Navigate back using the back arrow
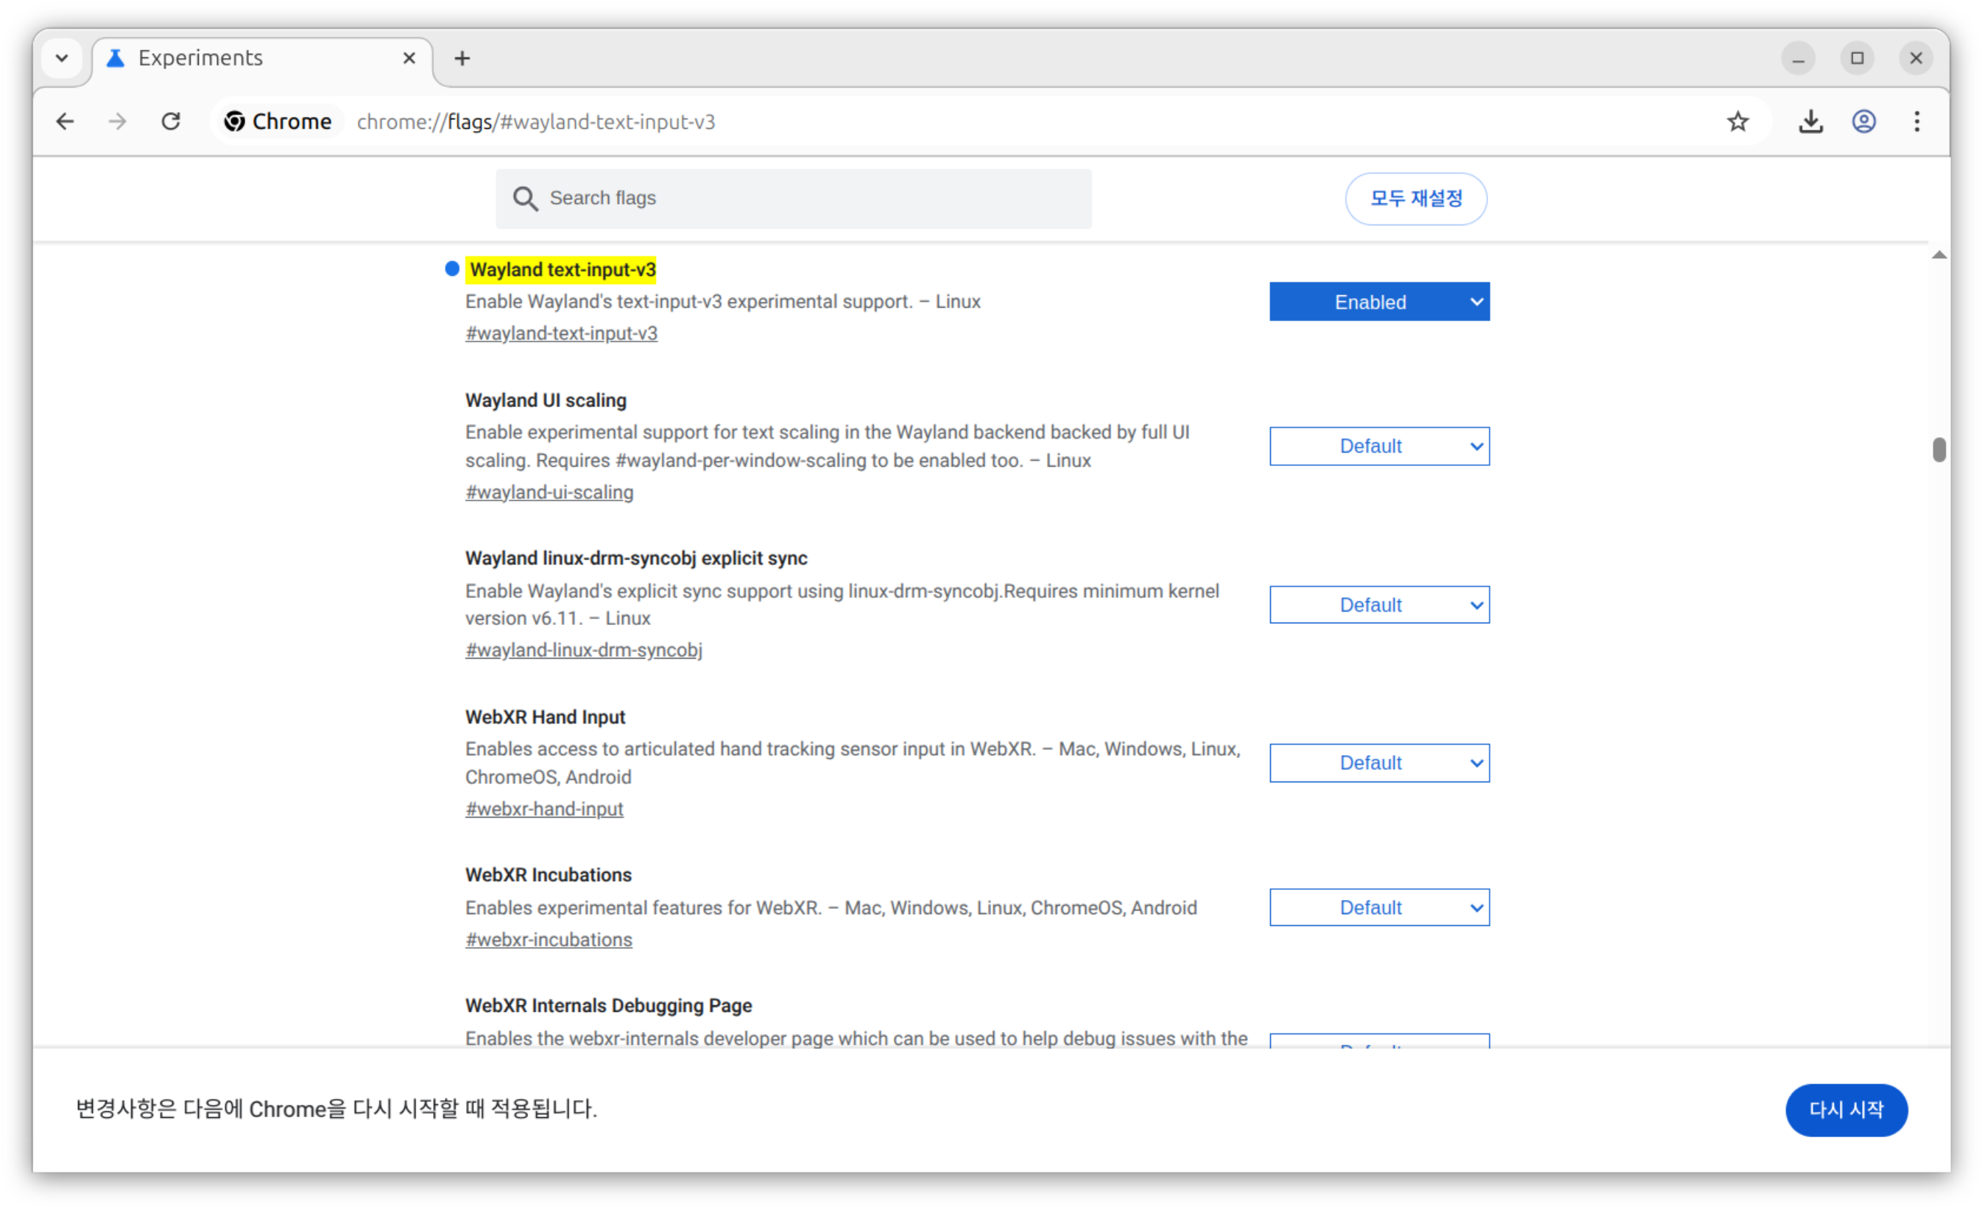 pyautogui.click(x=65, y=121)
